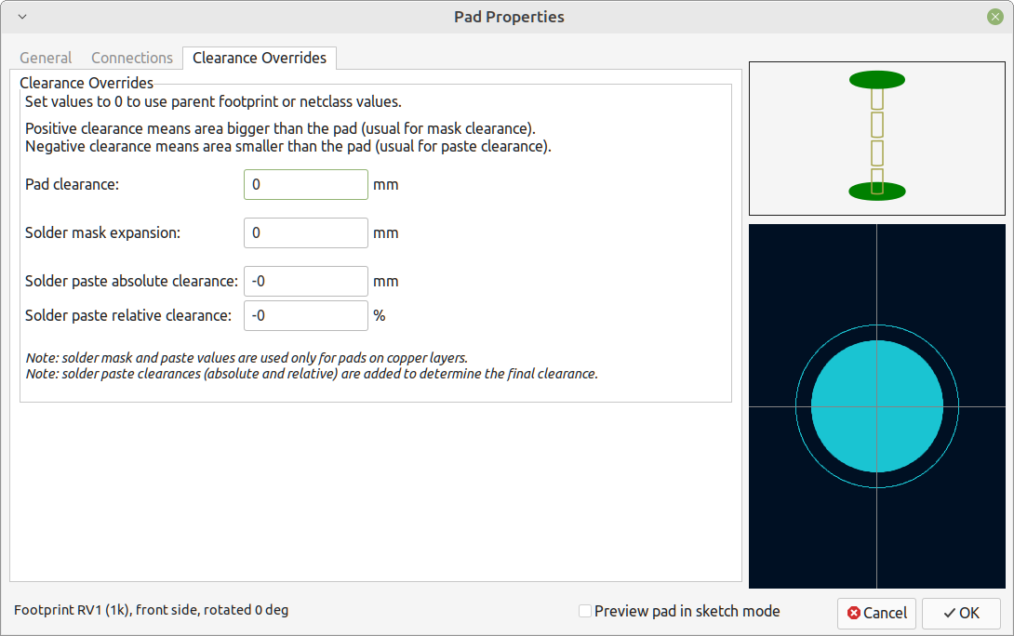This screenshot has width=1014, height=636.
Task: Click the Cancel button
Action: coord(877,614)
